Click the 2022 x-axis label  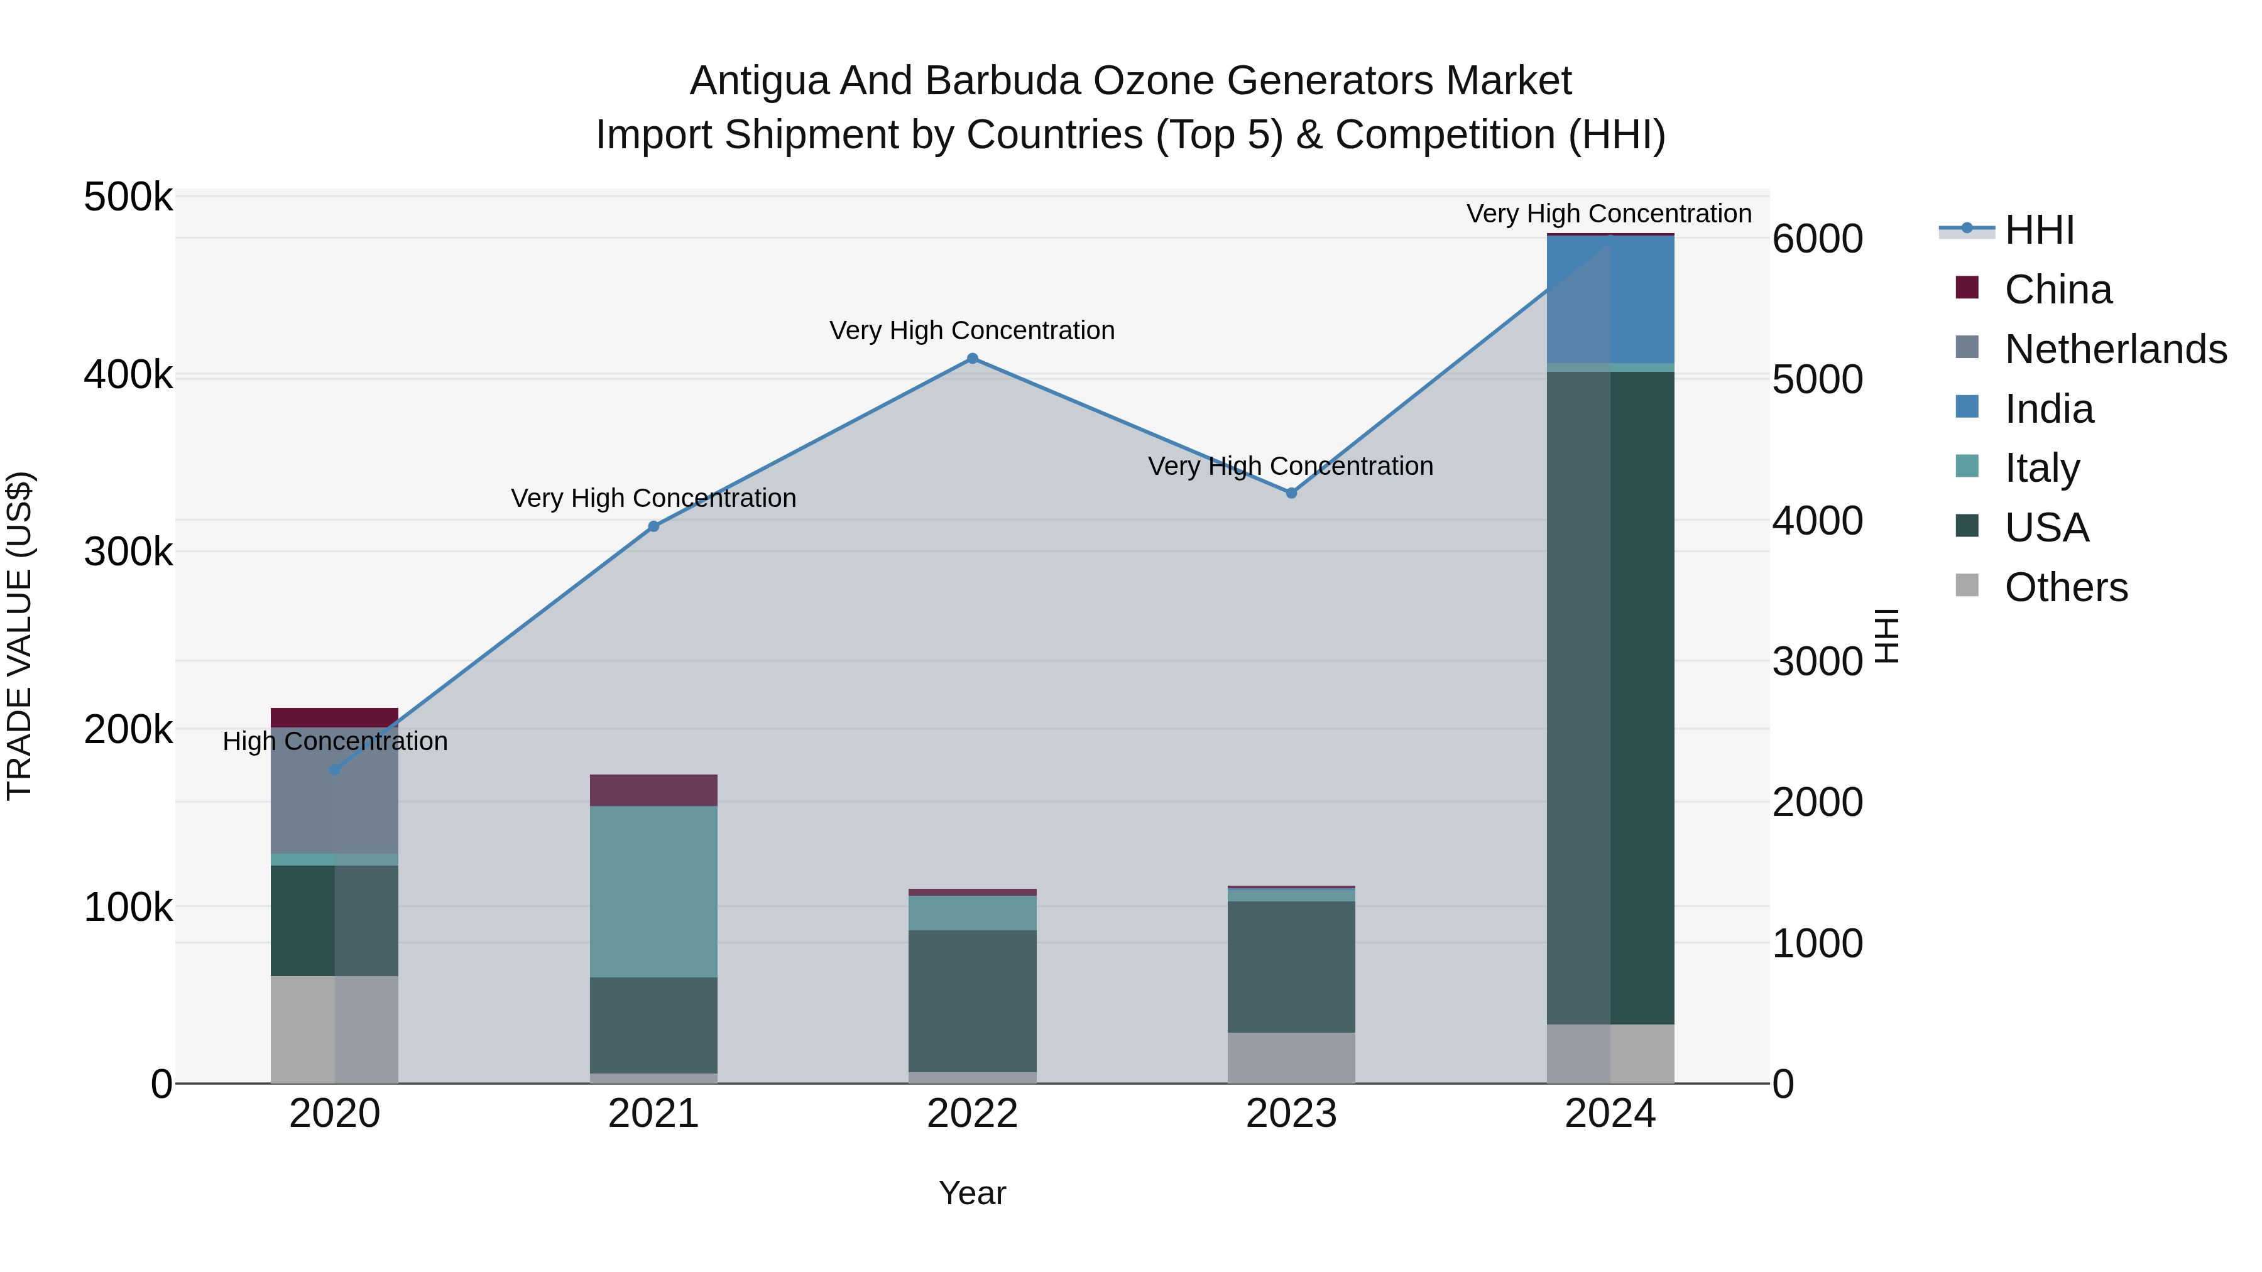(x=972, y=1114)
